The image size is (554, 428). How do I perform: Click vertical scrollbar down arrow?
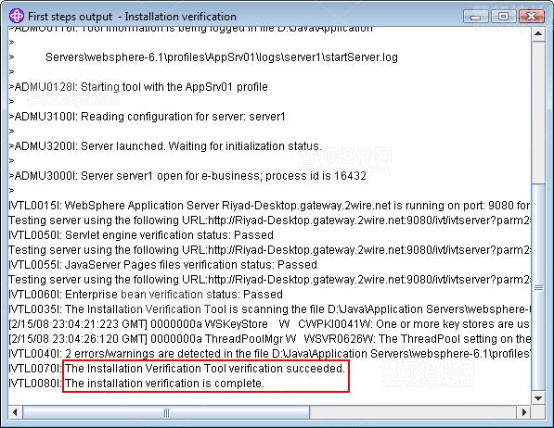538,398
